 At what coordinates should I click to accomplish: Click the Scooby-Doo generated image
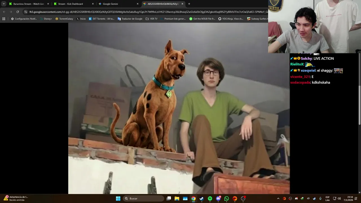pos(179,108)
